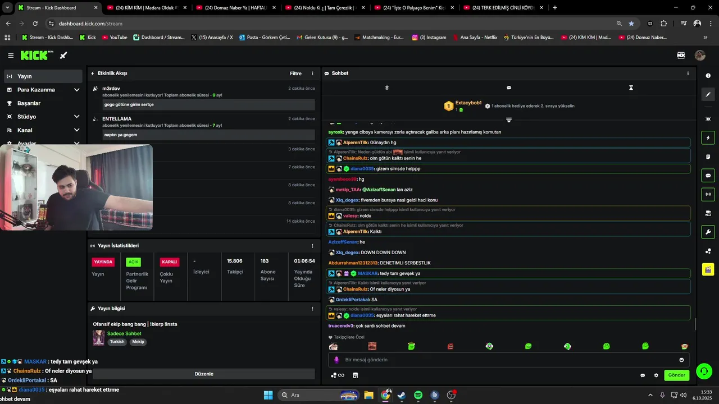Select the red angry face emote

(450, 346)
